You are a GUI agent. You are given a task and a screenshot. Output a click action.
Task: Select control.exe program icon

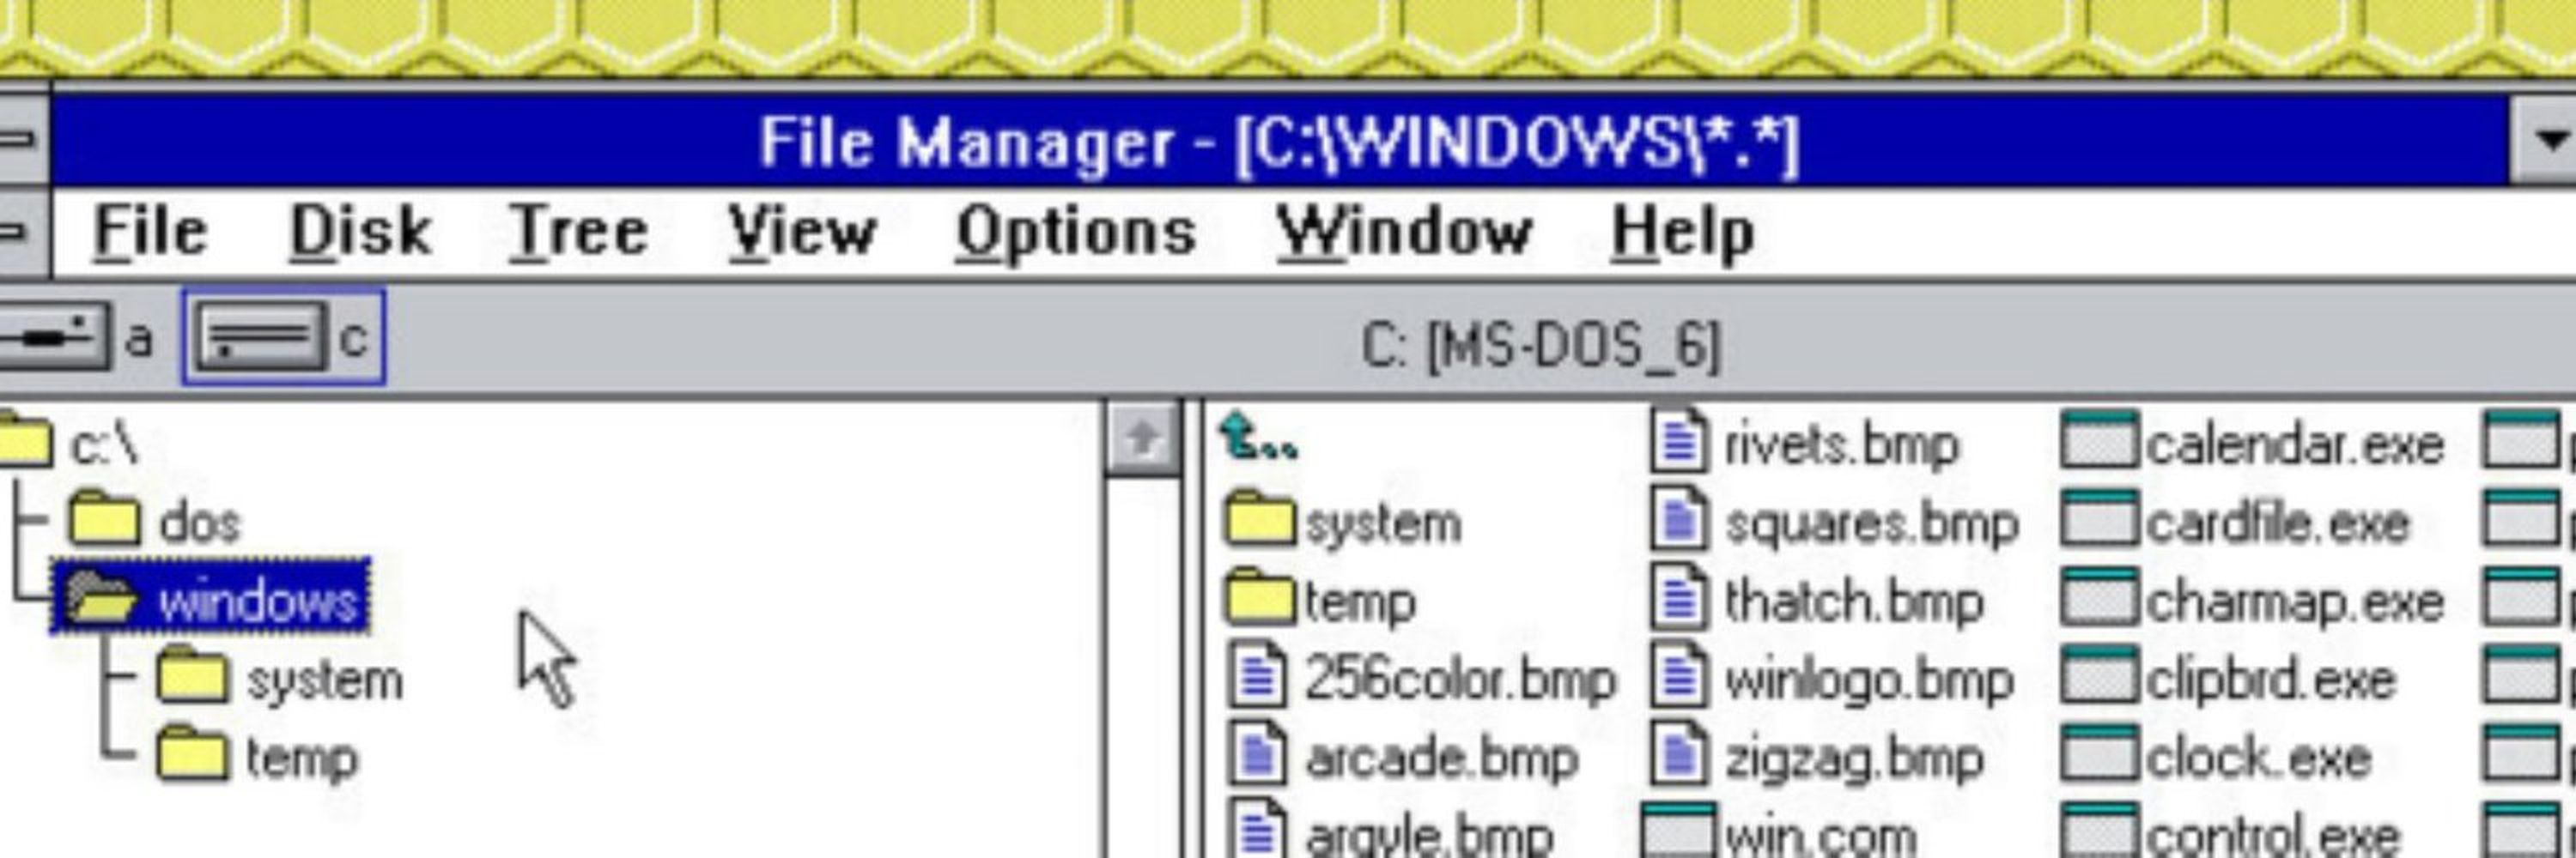[x=2100, y=831]
